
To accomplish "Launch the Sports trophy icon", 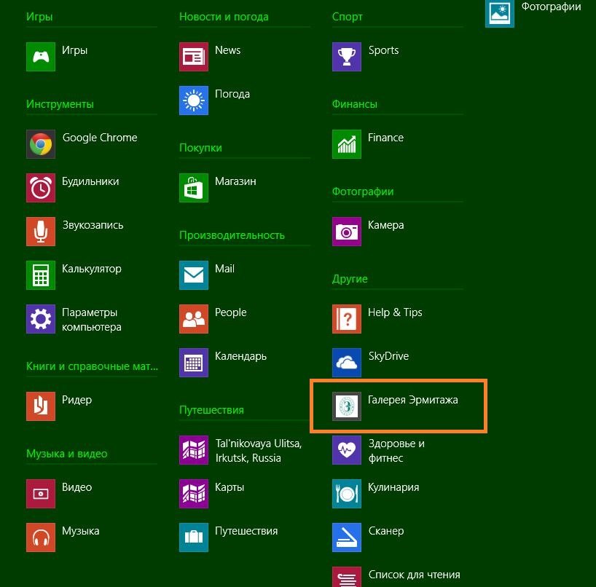I will 347,57.
